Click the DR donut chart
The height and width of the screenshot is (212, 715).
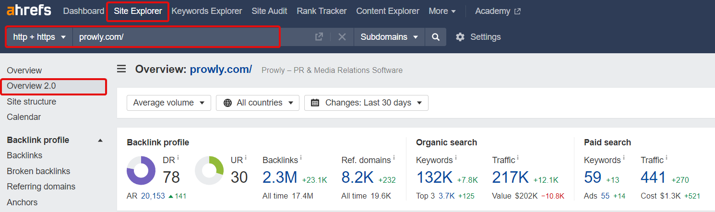pos(141,171)
